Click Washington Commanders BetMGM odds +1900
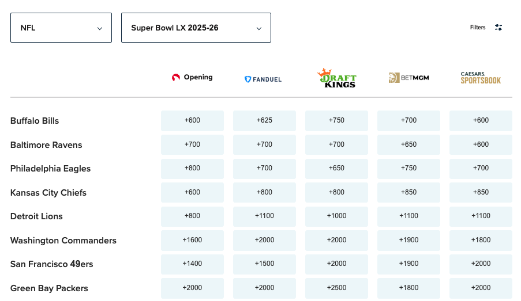 tap(408, 241)
